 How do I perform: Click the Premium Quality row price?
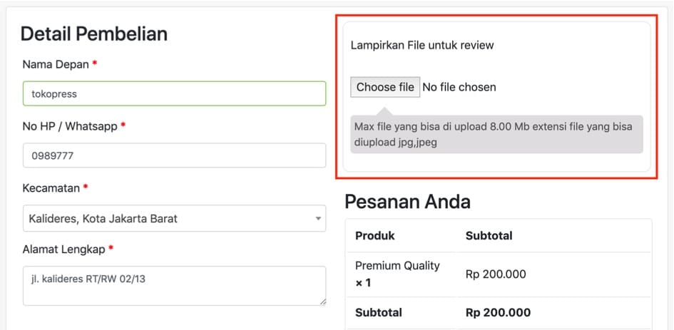(x=497, y=274)
